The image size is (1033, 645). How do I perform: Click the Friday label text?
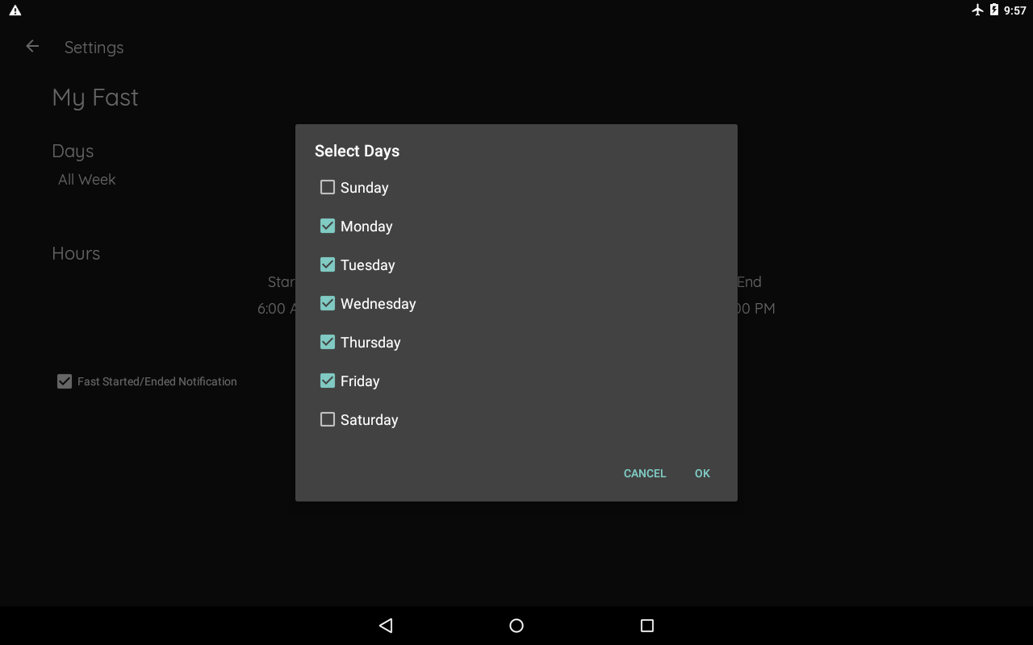coord(360,381)
